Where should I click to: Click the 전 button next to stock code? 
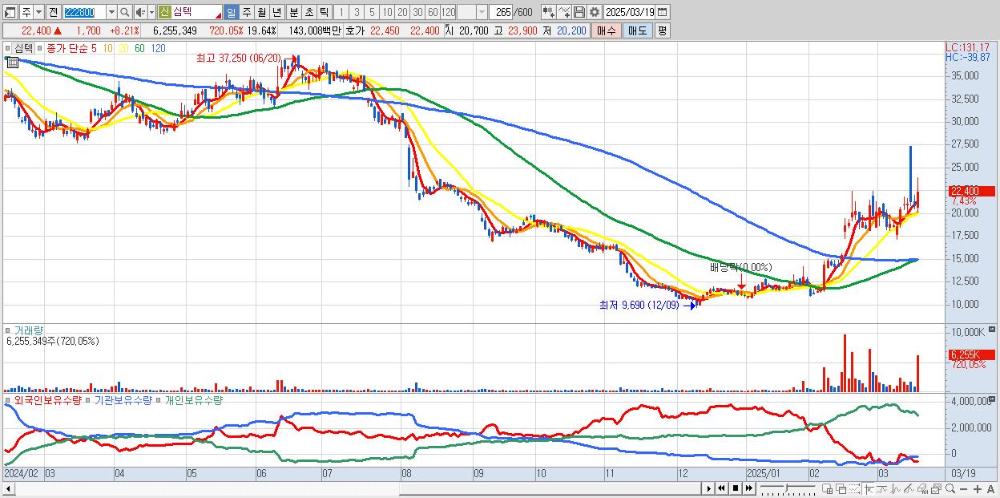[x=53, y=12]
